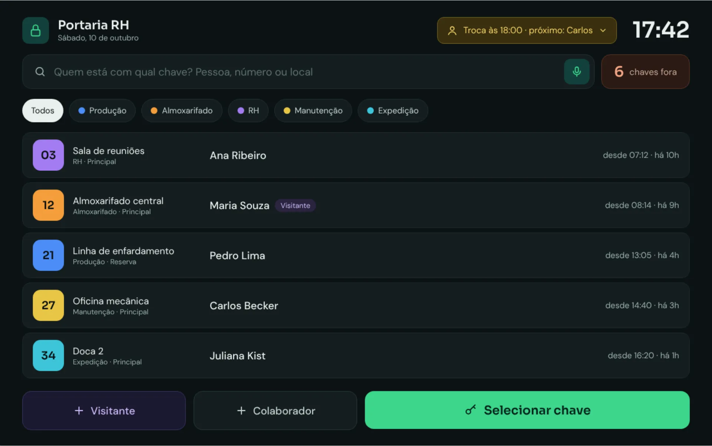Open the 'Linha de enfardamento' key row
712x446 pixels.
coord(356,255)
